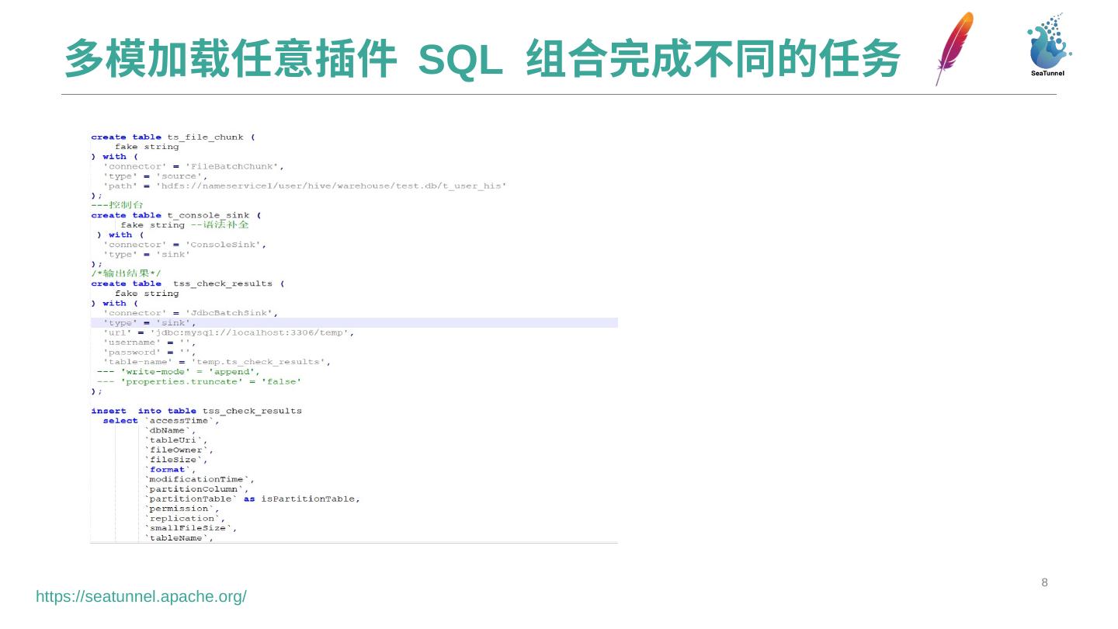
Task: Click the hdfs path line in code
Action: click(304, 186)
